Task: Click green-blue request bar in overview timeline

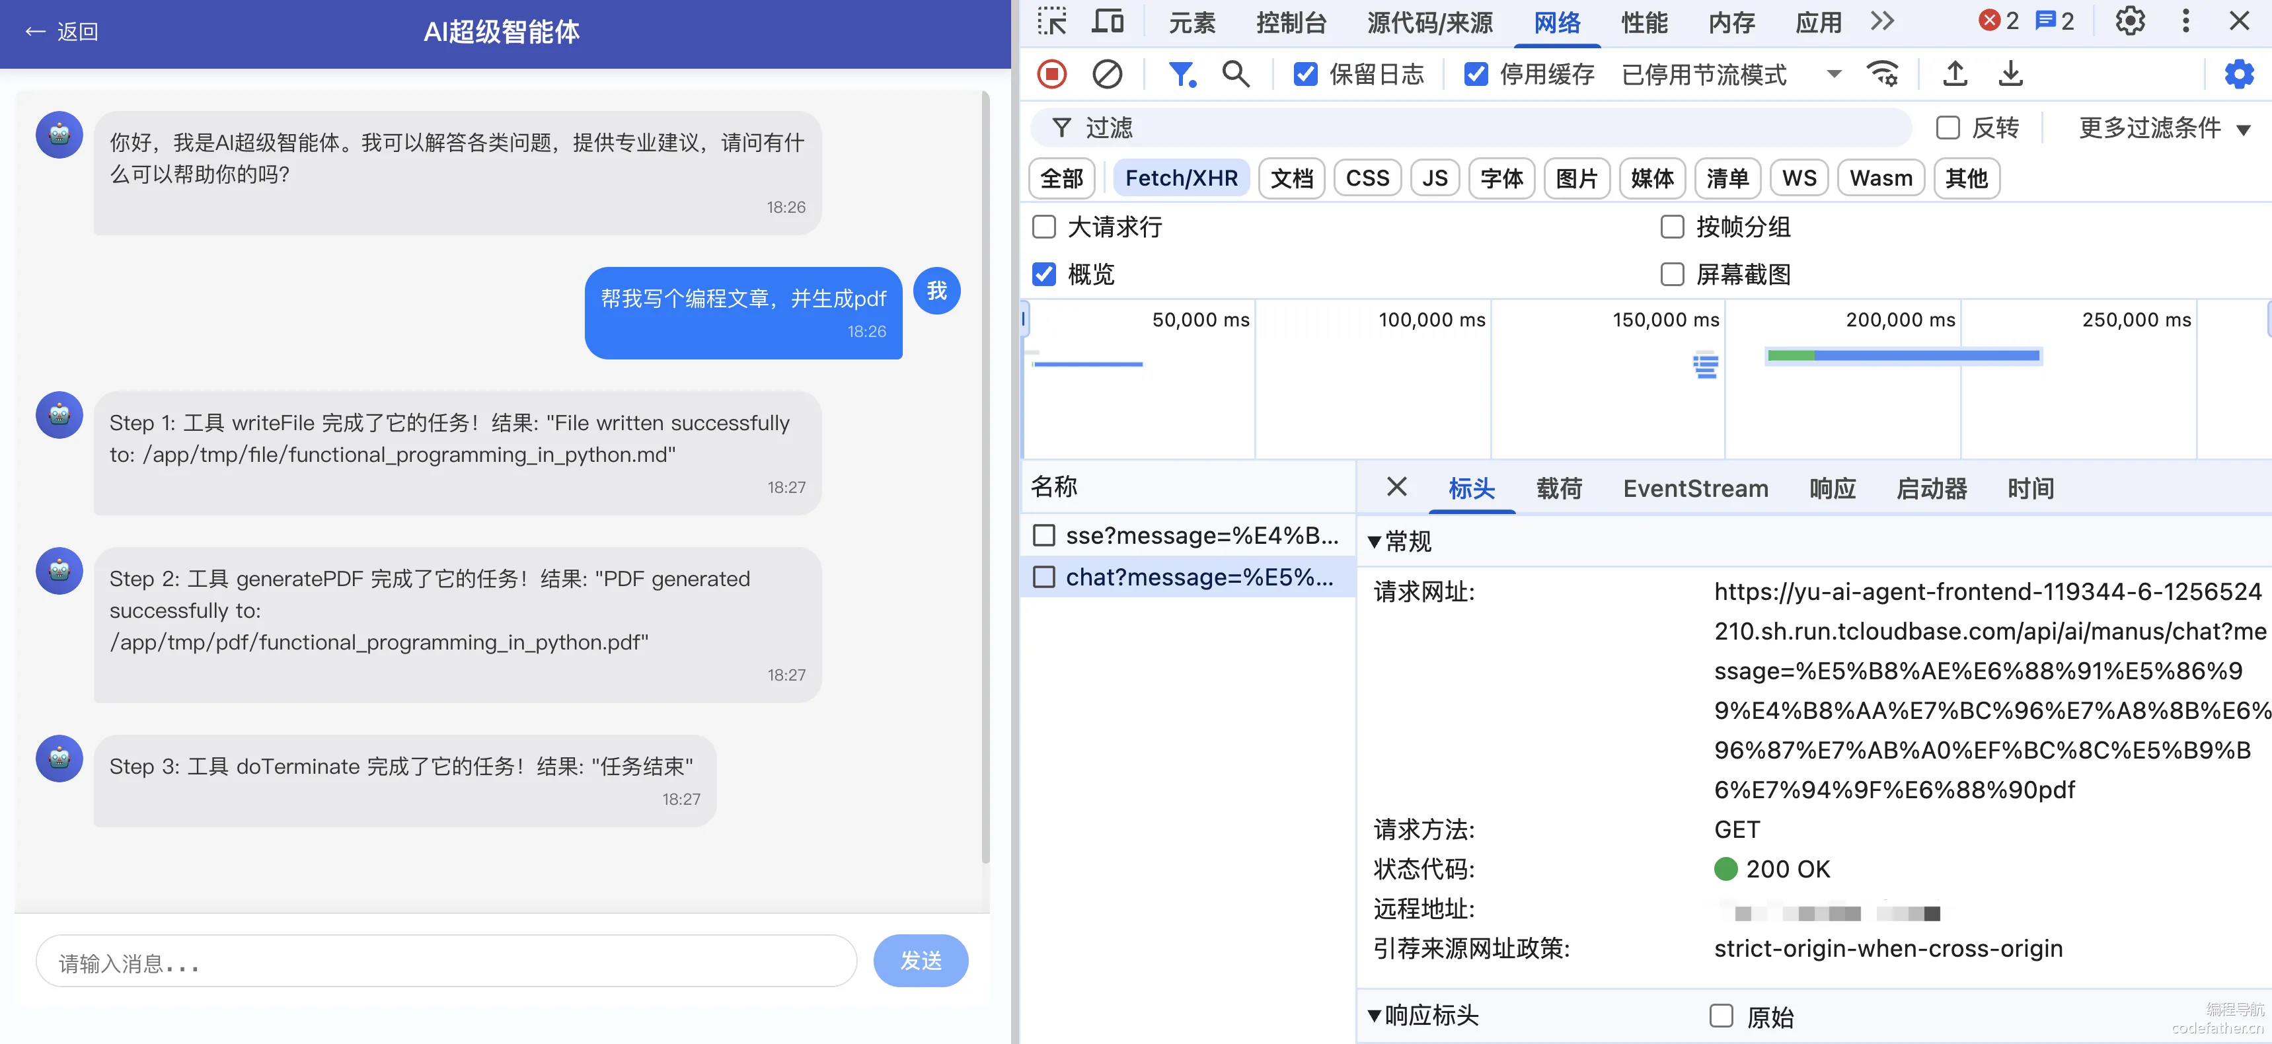Action: [1903, 355]
